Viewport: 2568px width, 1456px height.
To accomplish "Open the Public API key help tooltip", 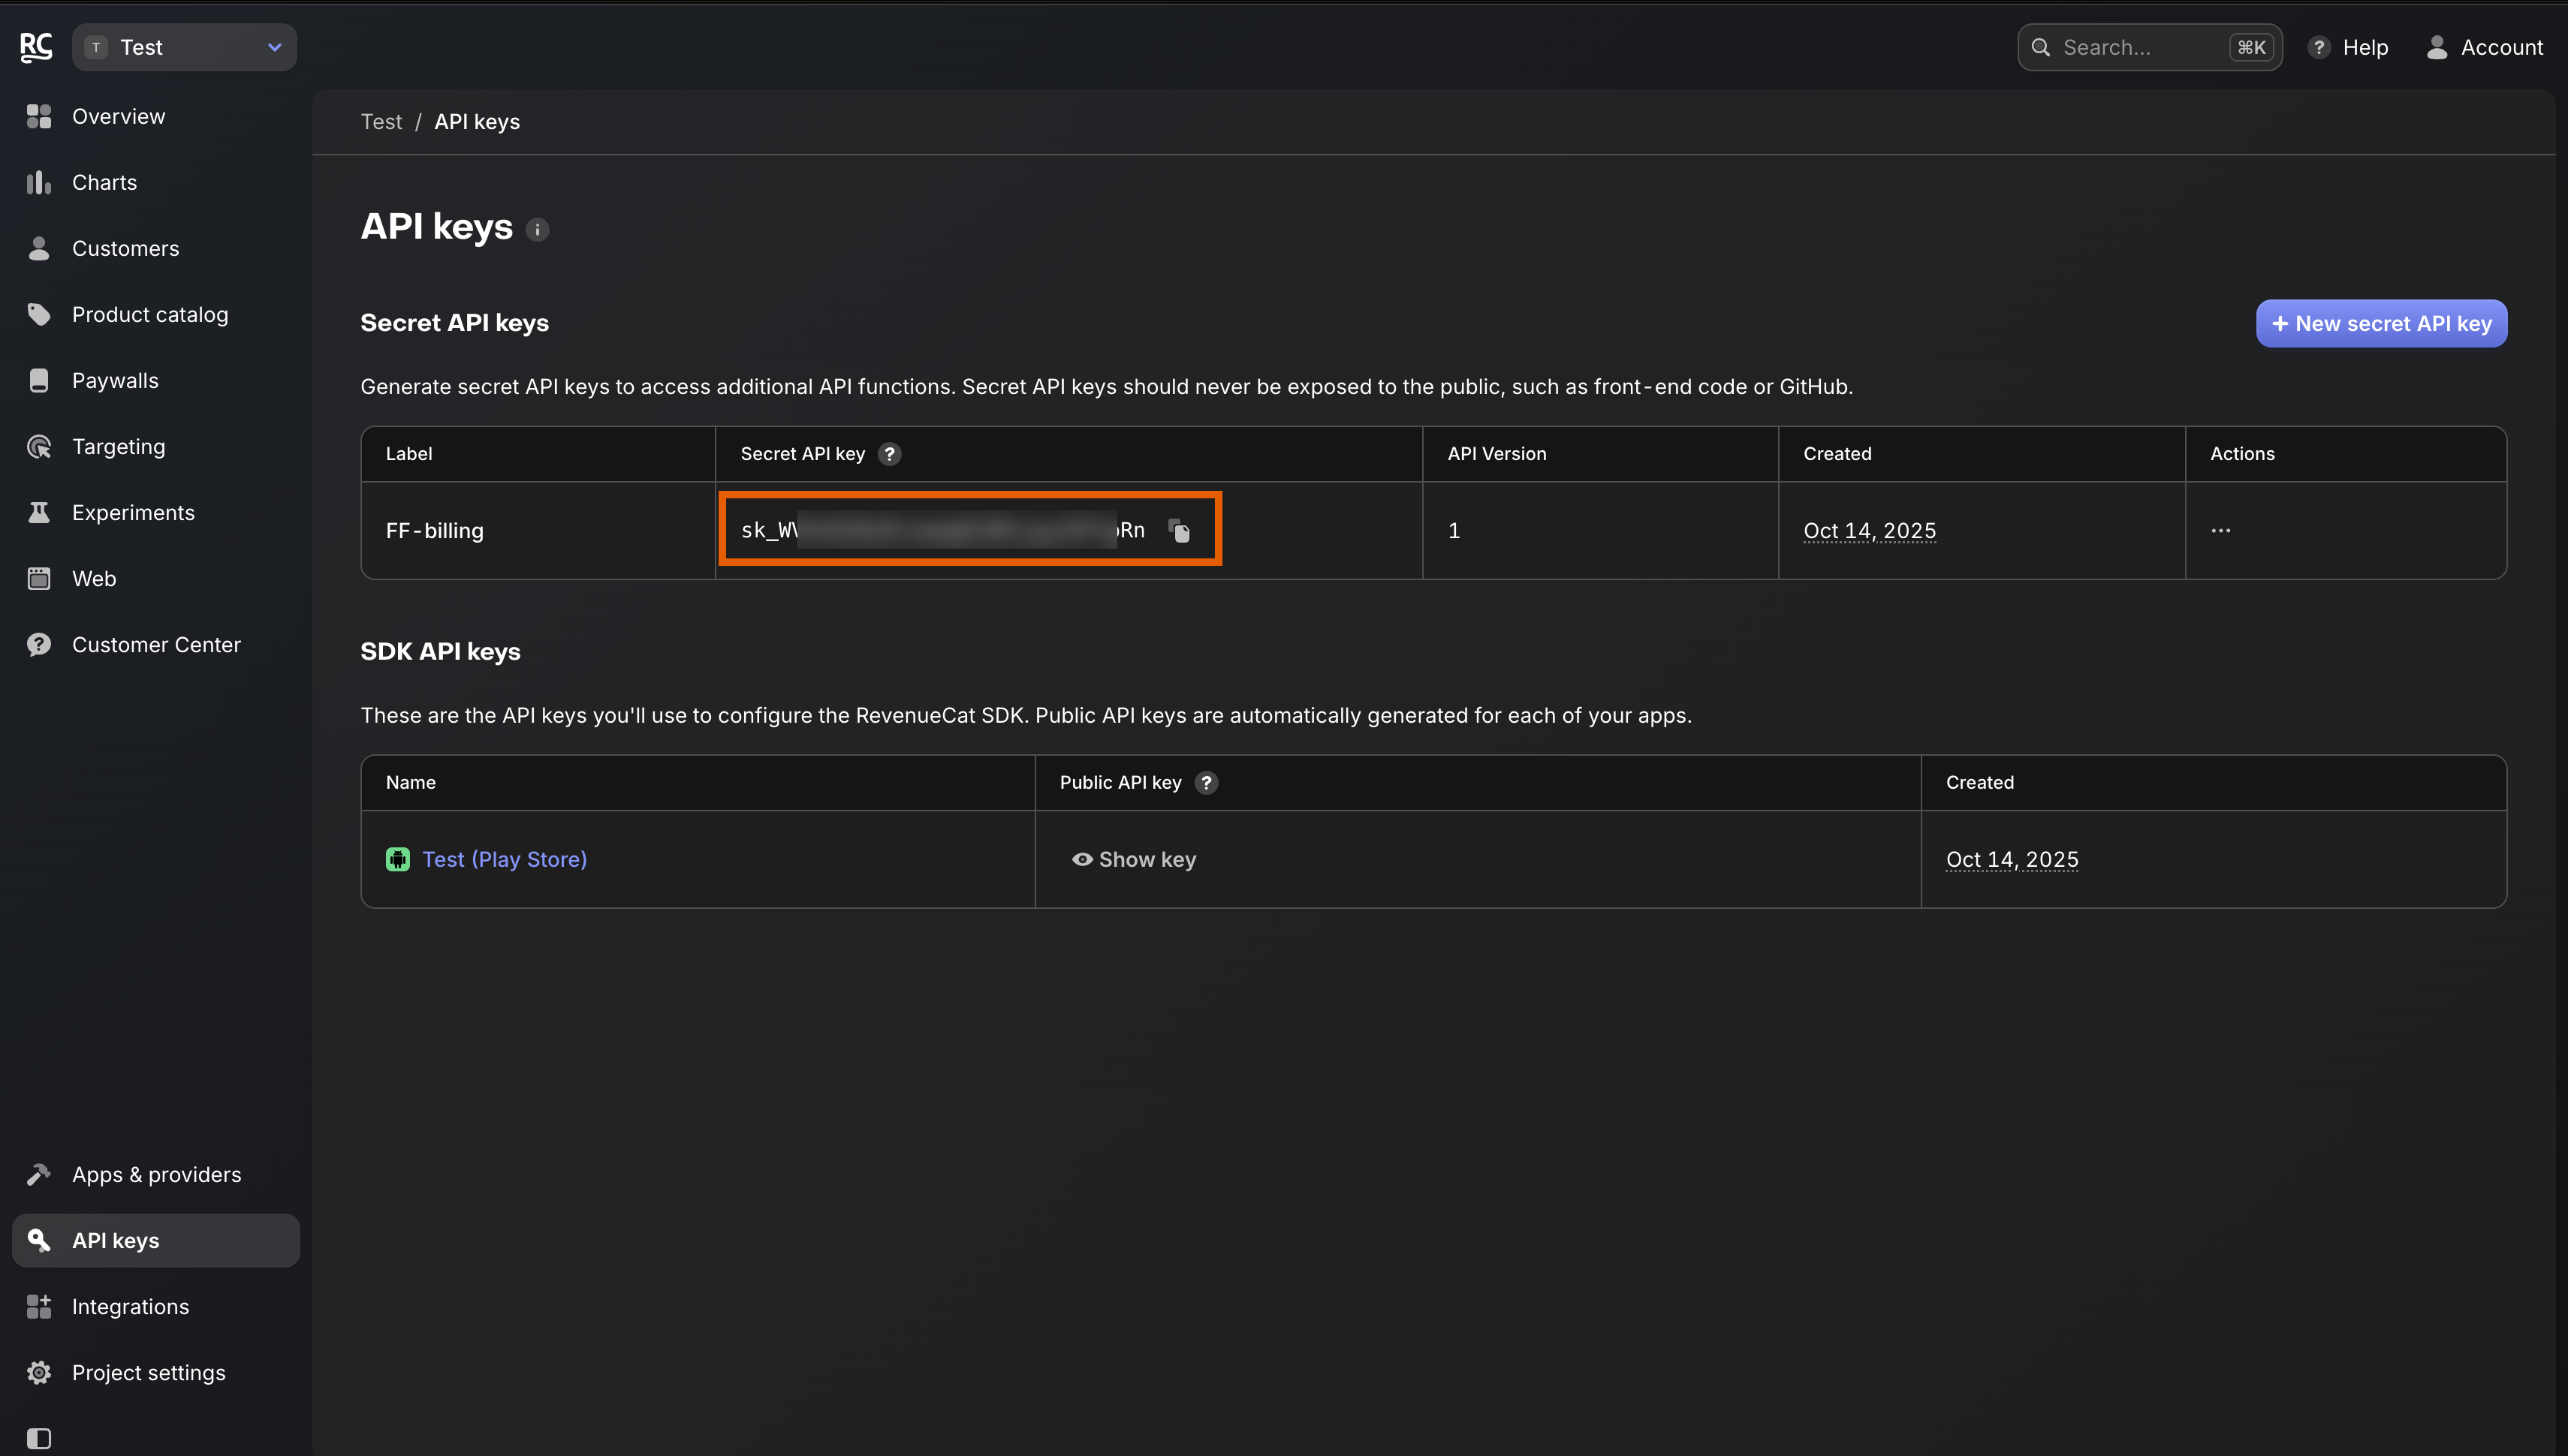I will point(1205,783).
